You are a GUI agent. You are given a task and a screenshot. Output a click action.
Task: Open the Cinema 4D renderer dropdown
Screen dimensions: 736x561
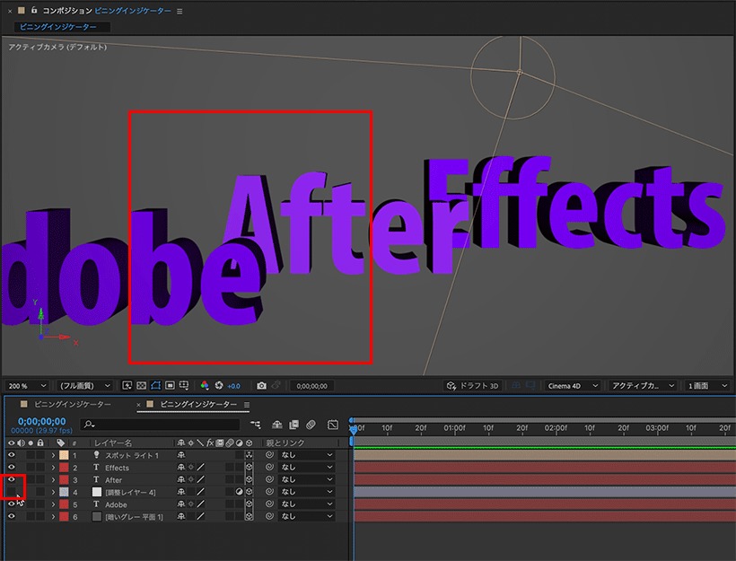[x=572, y=385]
